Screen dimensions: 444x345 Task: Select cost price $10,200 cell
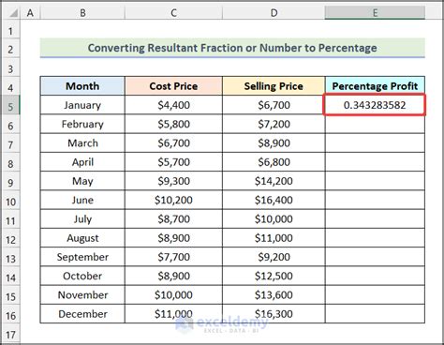click(173, 200)
